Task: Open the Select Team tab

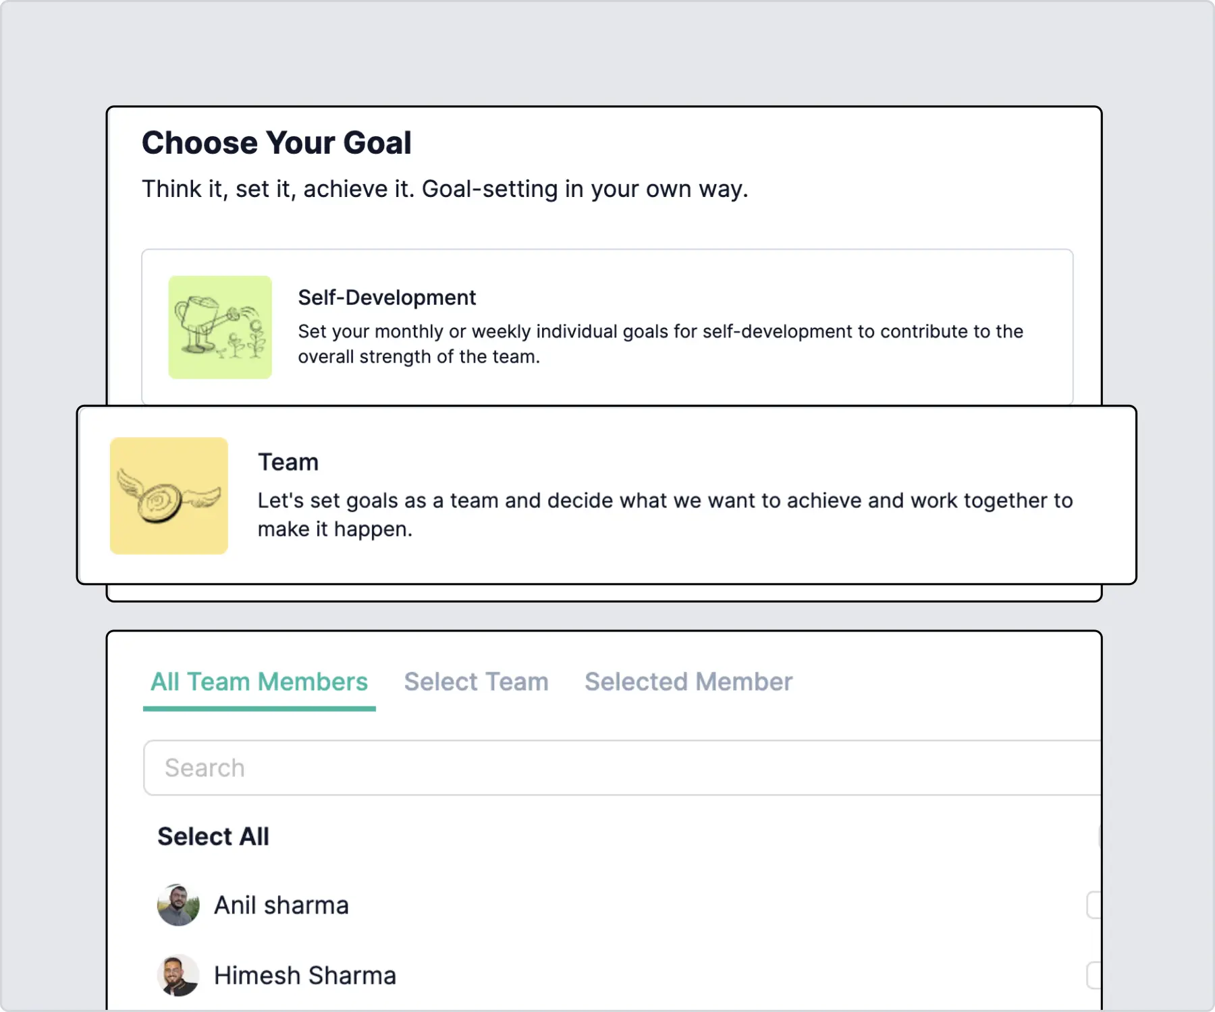Action: click(x=476, y=682)
